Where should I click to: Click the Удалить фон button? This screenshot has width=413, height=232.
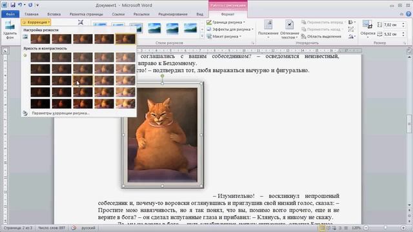10,30
